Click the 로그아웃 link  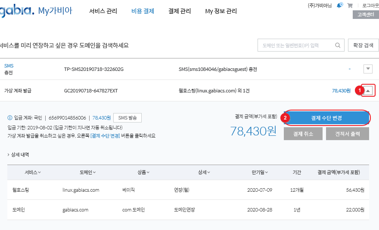click(370, 6)
